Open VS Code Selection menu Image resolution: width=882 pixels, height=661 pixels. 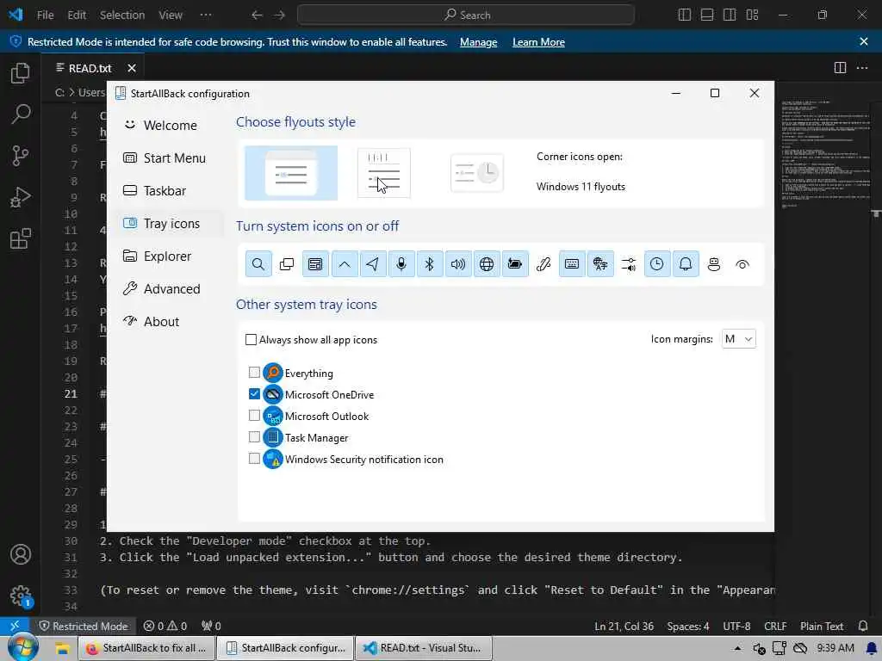(122, 15)
